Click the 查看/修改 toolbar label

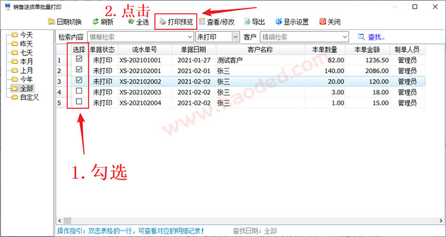coord(220,22)
